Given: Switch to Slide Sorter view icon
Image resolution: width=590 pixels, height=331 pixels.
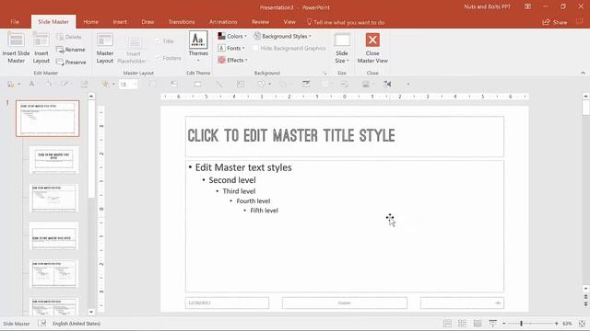Looking at the screenshot, I should [462, 324].
